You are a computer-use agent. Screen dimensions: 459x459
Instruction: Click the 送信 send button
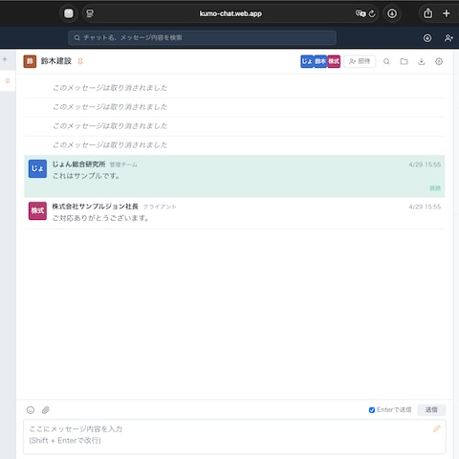(431, 409)
